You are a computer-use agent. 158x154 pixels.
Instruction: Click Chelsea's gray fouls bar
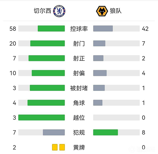coord(54,132)
